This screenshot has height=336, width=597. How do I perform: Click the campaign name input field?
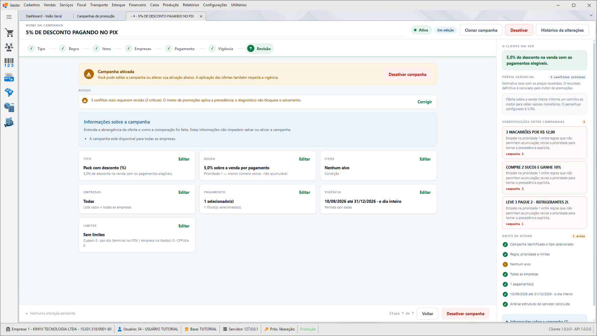pyautogui.click(x=216, y=32)
